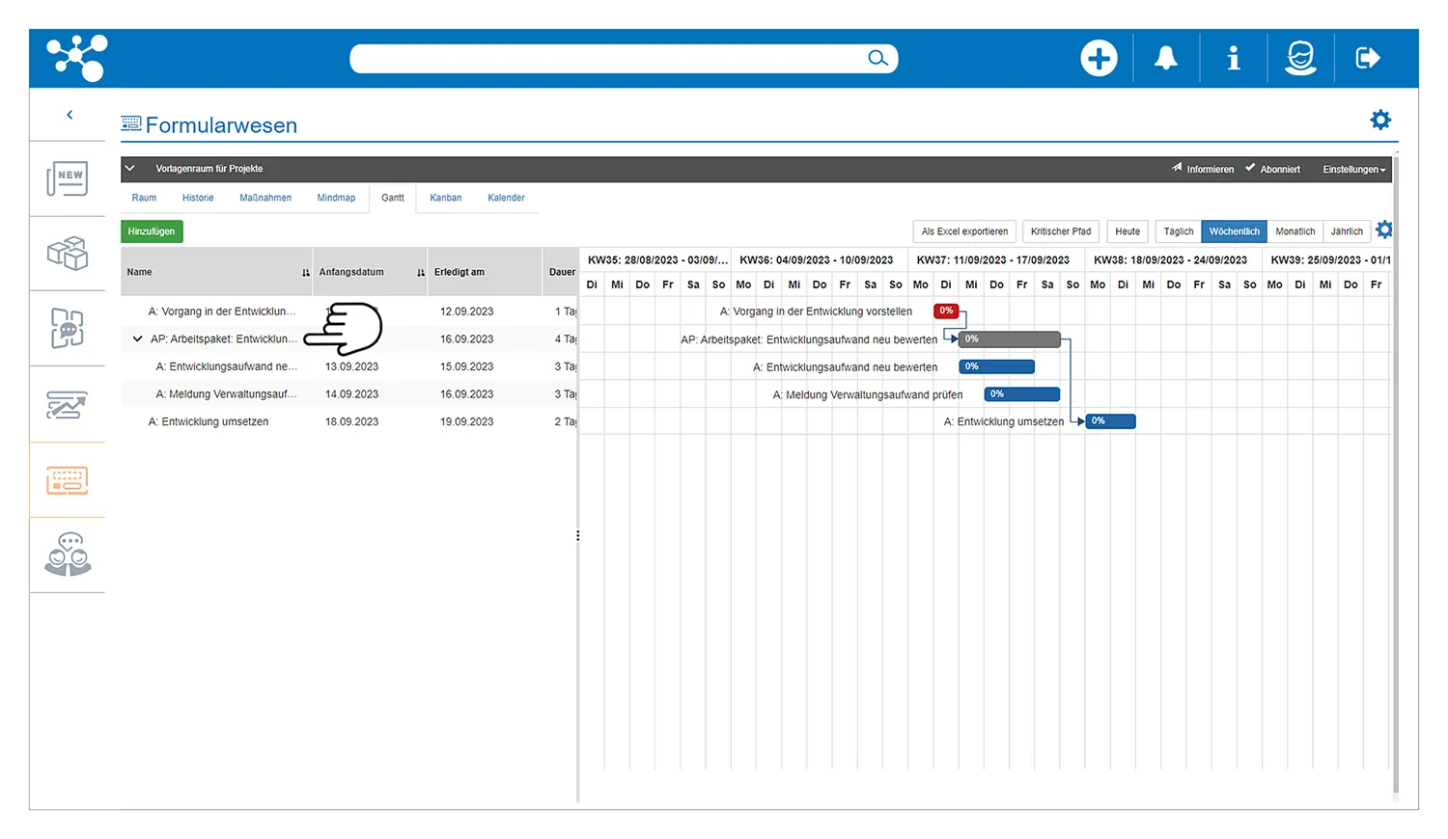Switch to the Mindmap tab
Screen dimensions: 1448x839
336,198
